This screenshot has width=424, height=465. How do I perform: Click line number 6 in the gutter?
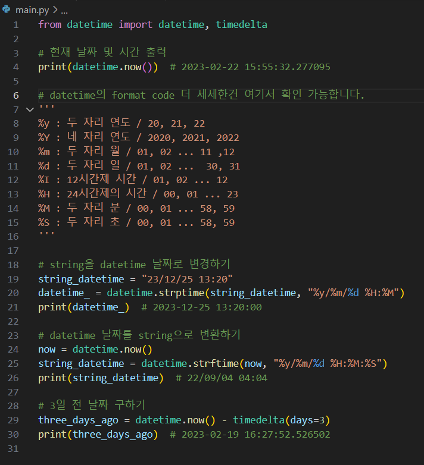pos(15,96)
